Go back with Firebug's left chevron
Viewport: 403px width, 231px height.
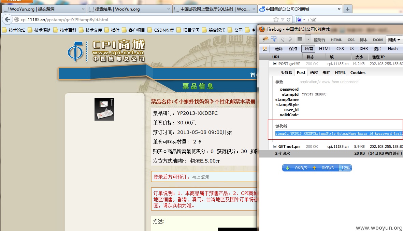[283, 39]
